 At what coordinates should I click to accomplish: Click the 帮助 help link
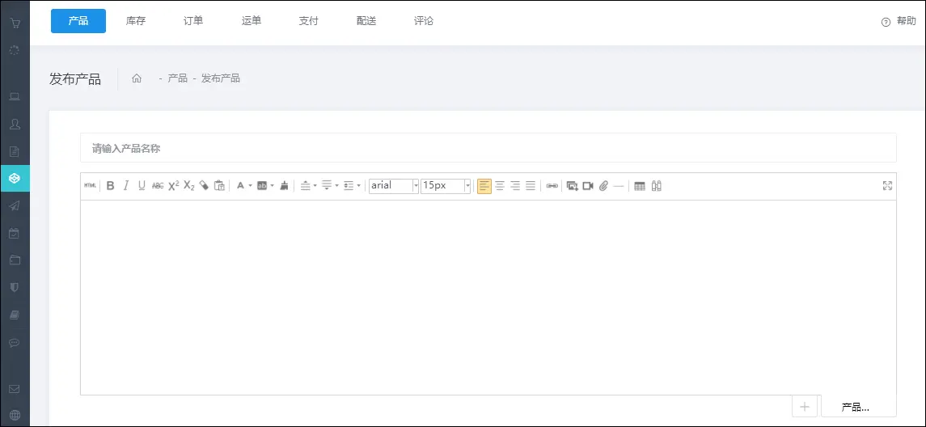coord(899,22)
